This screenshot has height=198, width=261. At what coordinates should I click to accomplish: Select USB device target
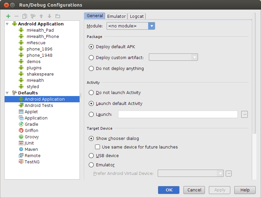coord(91,155)
